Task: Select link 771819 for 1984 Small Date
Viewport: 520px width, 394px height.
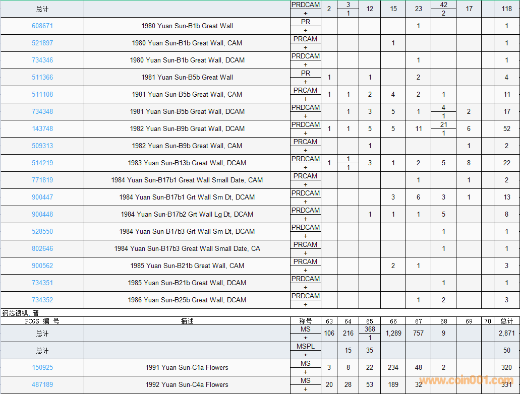Action: 42,180
